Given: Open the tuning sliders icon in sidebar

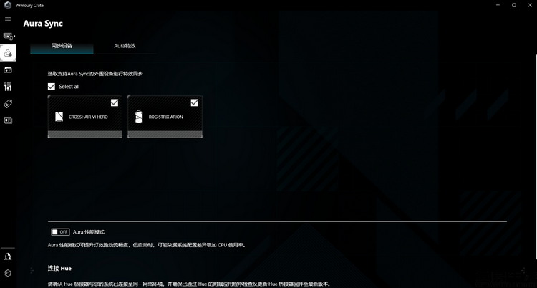Looking at the screenshot, I should click(8, 87).
